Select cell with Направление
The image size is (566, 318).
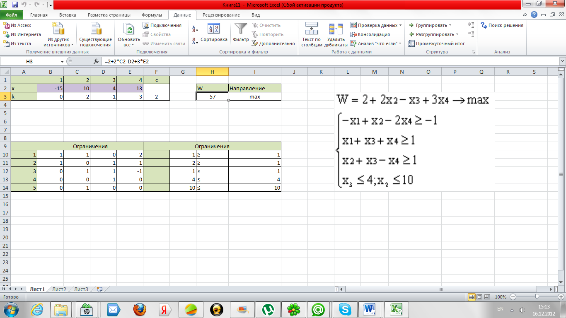click(254, 88)
